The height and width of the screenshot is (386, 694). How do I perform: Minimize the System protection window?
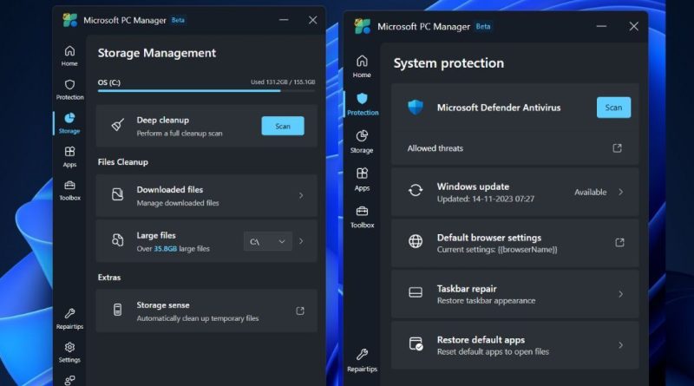point(601,27)
